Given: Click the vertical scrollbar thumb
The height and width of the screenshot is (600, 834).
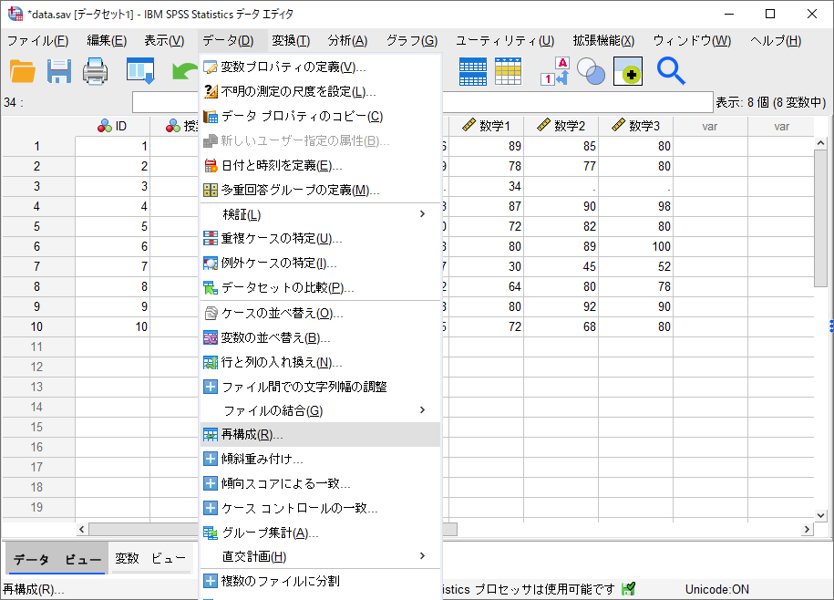Looking at the screenshot, I should 820,219.
